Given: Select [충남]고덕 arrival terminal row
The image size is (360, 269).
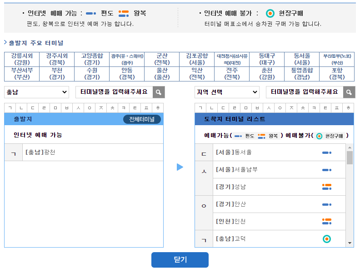Looking at the screenshot, I should pyautogui.click(x=279, y=239).
